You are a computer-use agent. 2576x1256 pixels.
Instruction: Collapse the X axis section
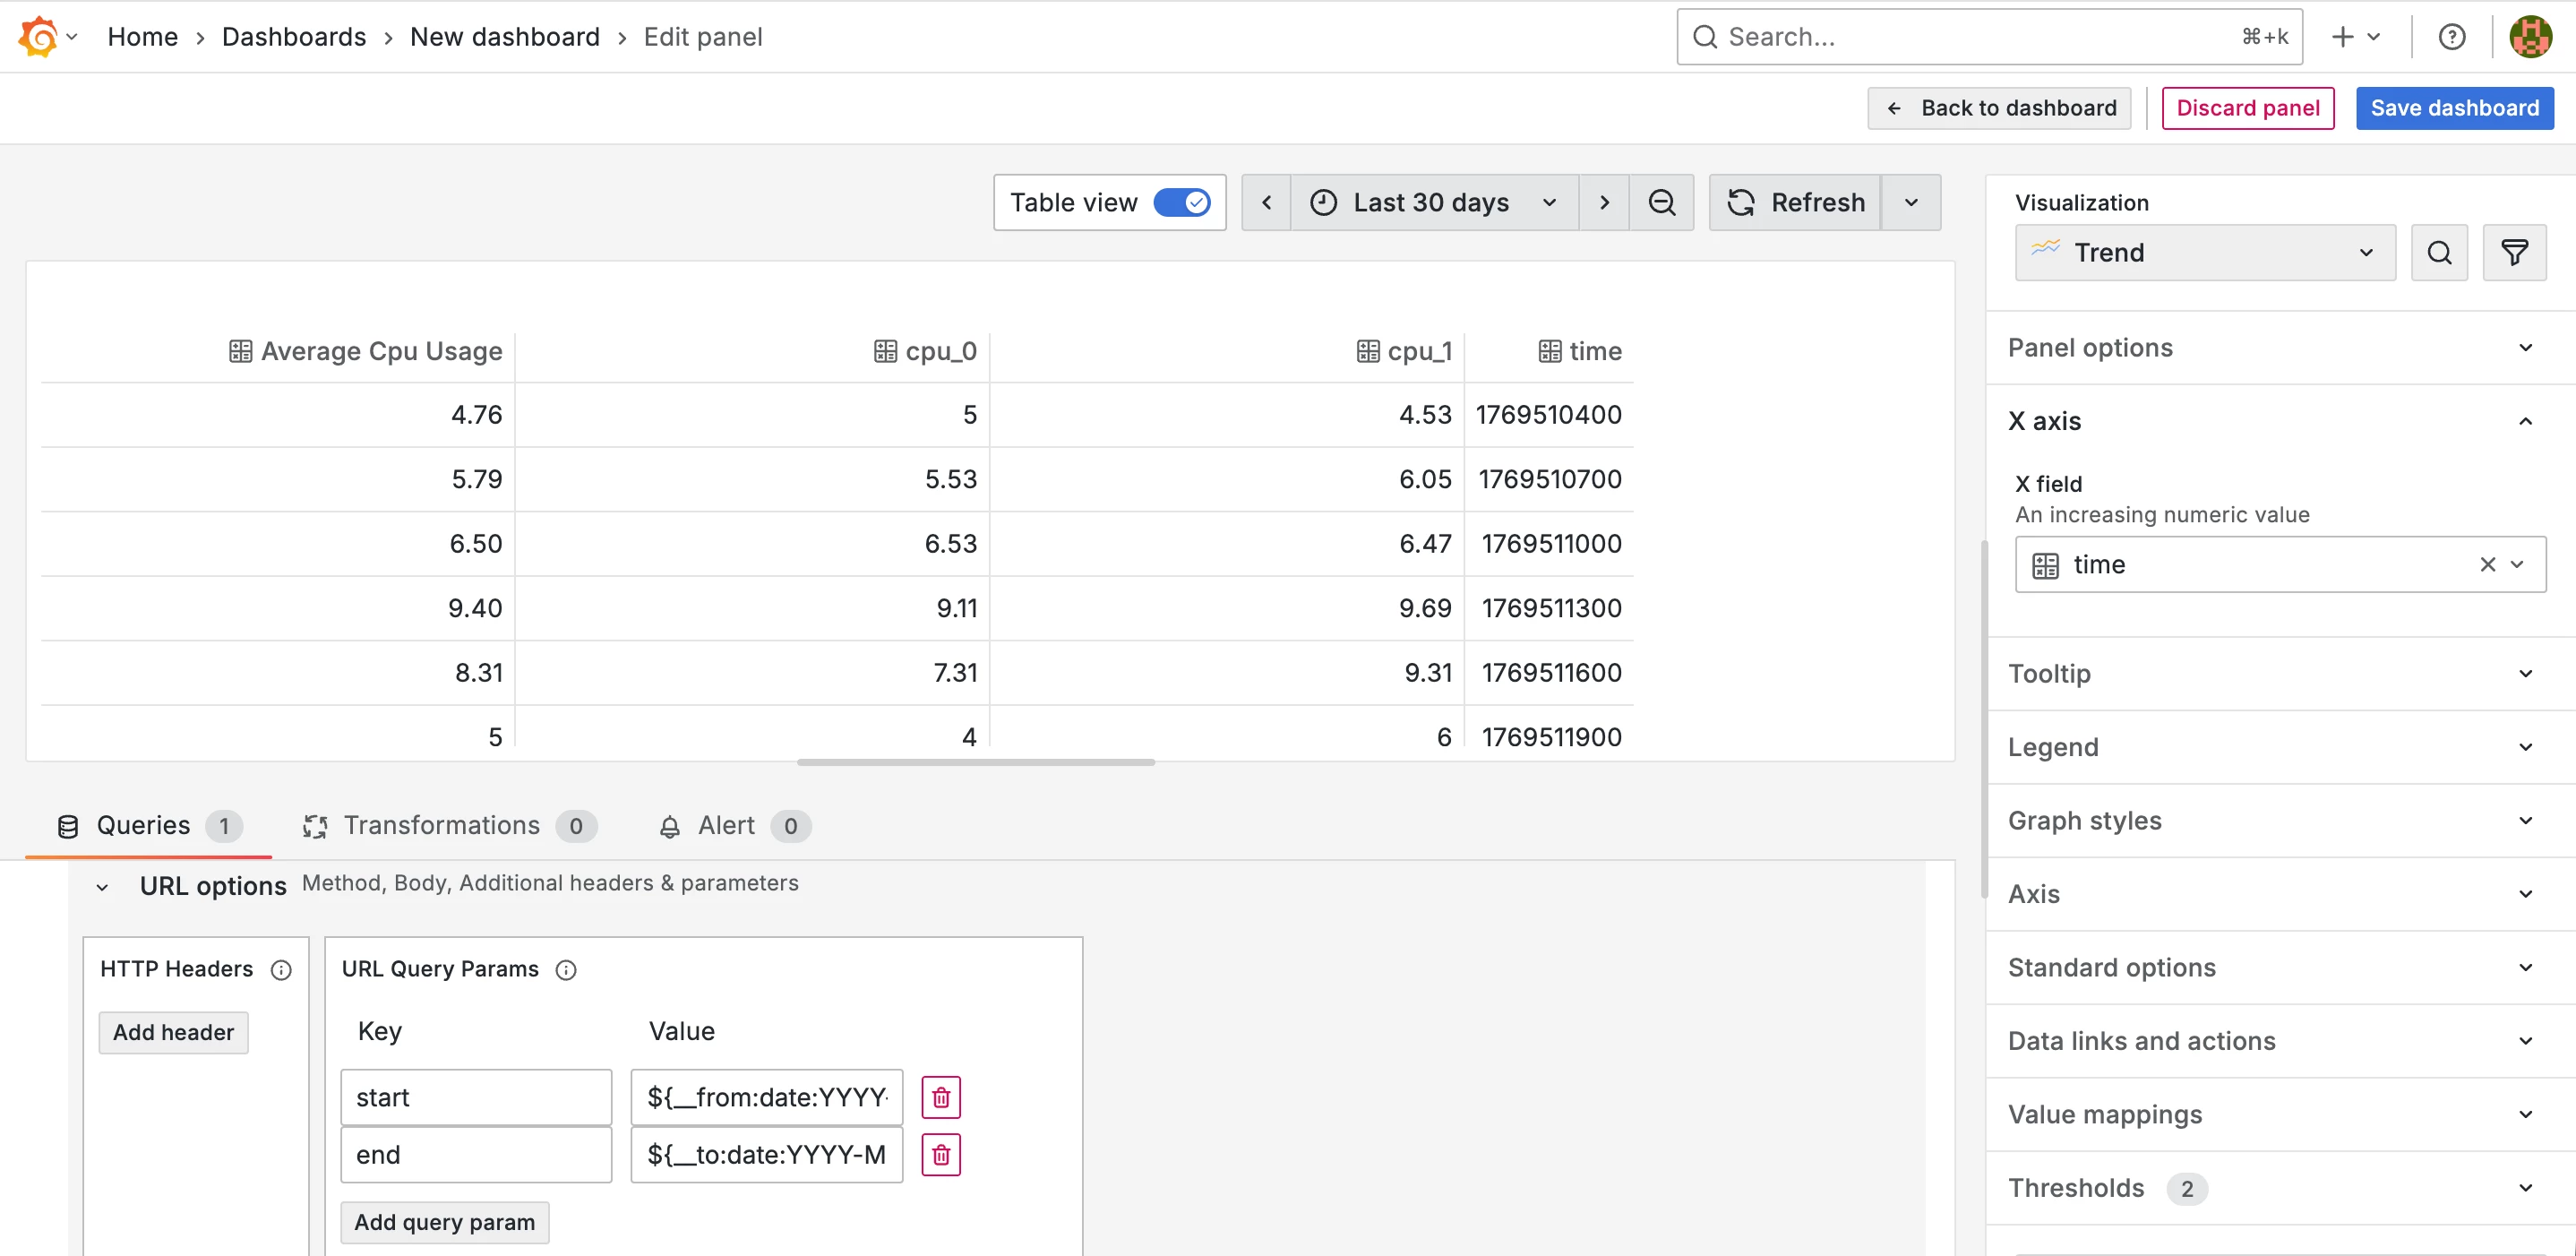click(x=2524, y=421)
